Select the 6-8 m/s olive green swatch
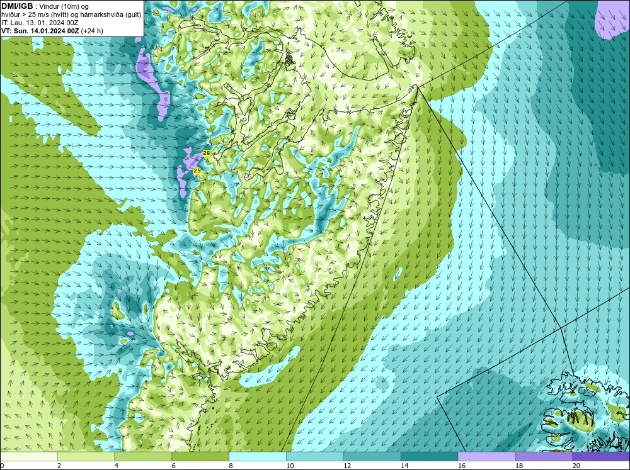This screenshot has width=630, height=470. 200,456
